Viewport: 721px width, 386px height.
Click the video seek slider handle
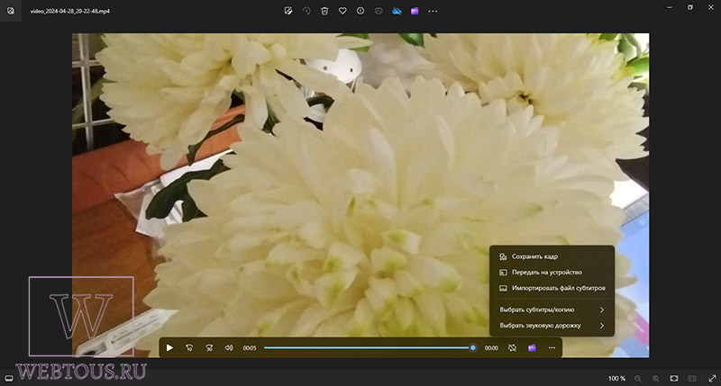point(472,348)
